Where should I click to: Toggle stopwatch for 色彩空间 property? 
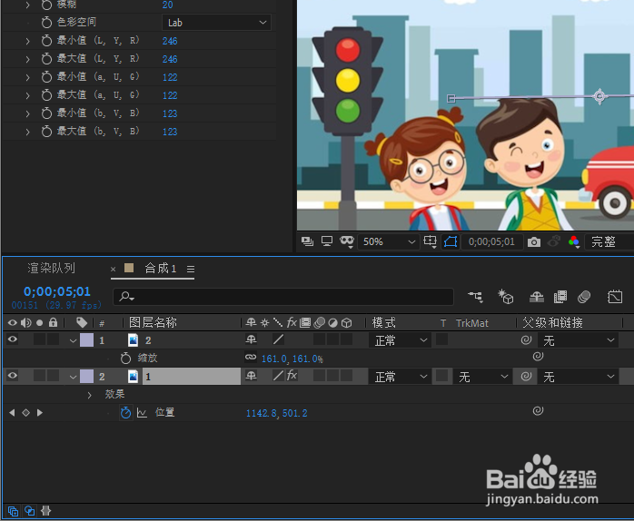(x=46, y=22)
